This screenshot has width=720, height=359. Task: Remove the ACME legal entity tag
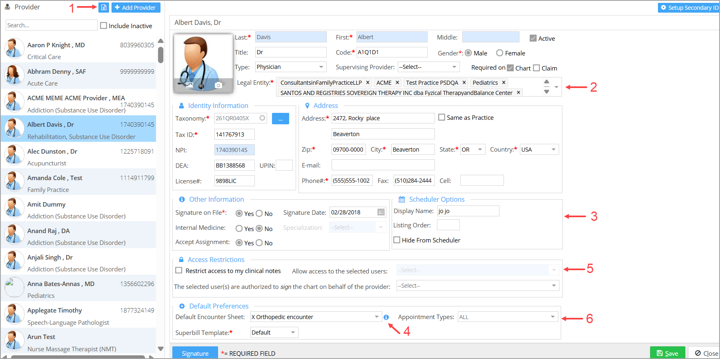tap(397, 82)
